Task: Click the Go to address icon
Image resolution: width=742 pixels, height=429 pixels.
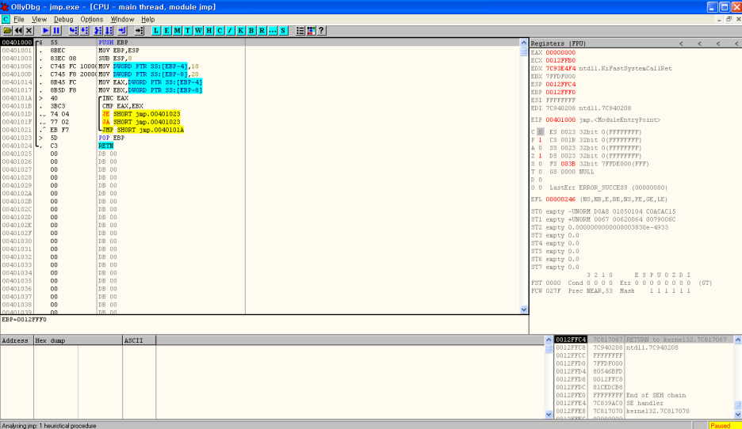Action: [x=140, y=31]
